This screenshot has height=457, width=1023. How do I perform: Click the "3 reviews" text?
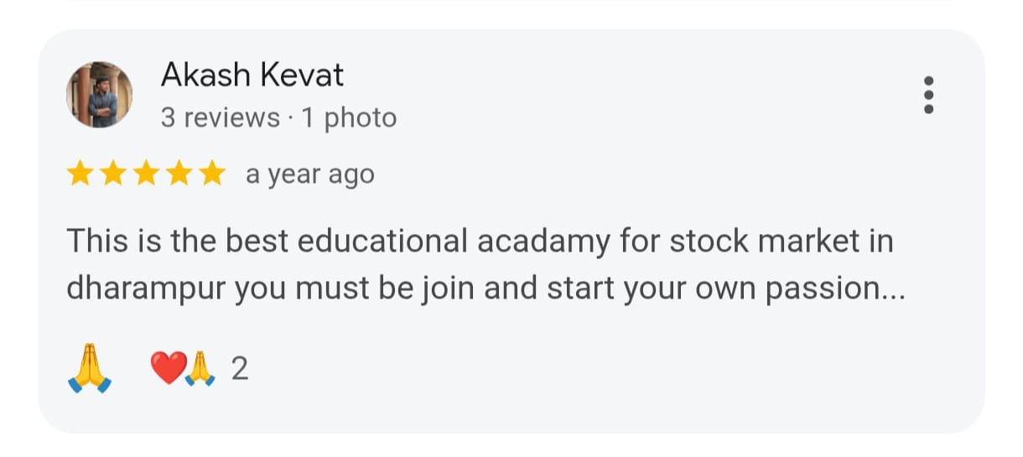[220, 118]
